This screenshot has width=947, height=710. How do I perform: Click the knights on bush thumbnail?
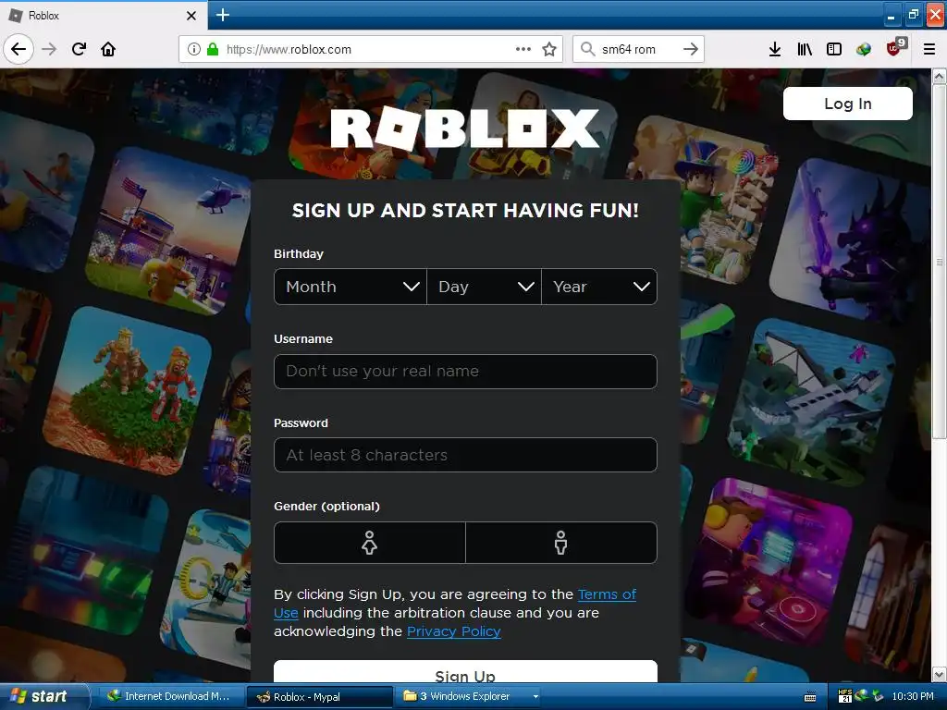(128, 391)
